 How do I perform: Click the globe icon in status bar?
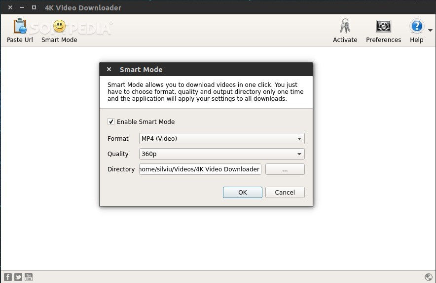coord(429,277)
